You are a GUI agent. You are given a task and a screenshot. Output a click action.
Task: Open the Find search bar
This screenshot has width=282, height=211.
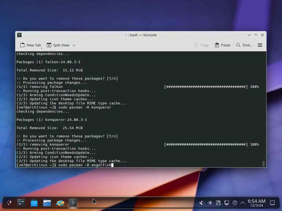tap(244, 45)
